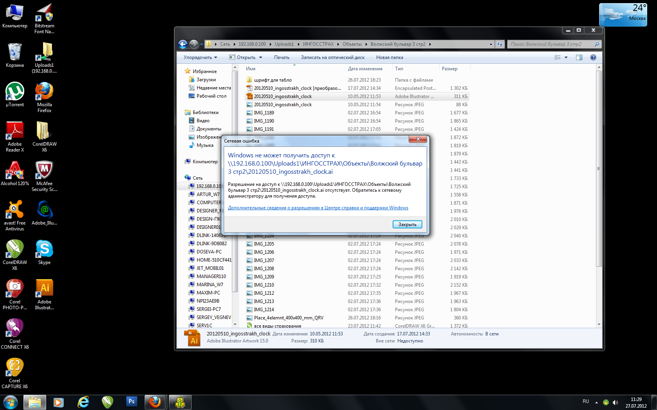Open Adobe Reader X desktop icon
This screenshot has height=410, width=657.
coord(14,137)
